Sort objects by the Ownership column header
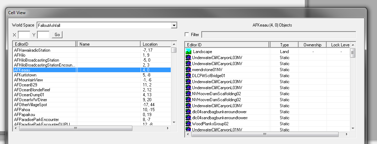 click(312, 45)
